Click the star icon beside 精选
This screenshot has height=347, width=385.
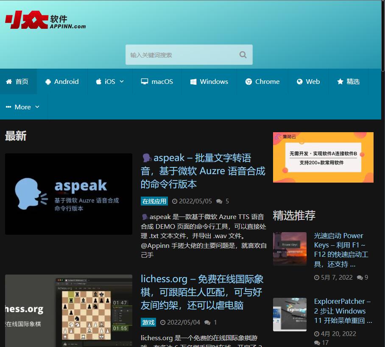(x=340, y=81)
